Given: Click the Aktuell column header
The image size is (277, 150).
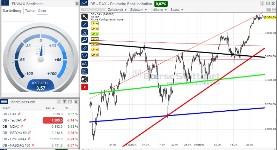Looking at the screenshot, I should 51,108.
